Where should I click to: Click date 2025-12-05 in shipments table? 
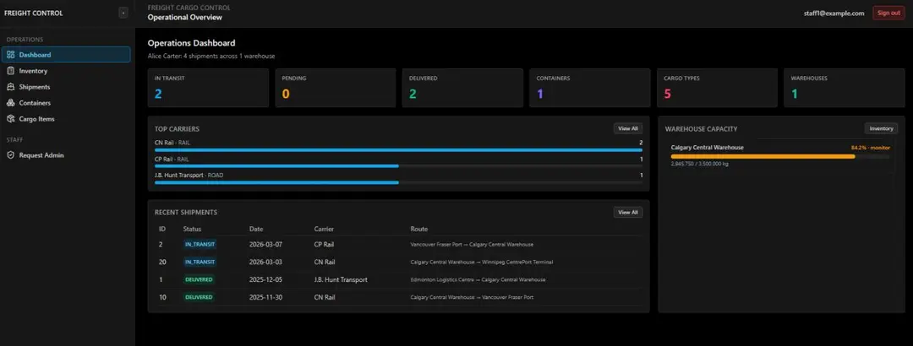265,279
